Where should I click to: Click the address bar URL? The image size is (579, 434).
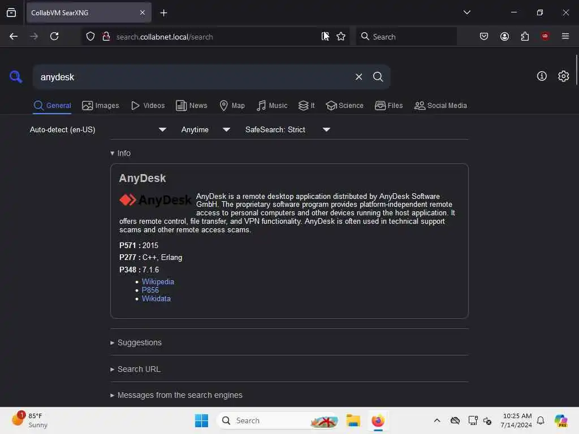point(165,37)
